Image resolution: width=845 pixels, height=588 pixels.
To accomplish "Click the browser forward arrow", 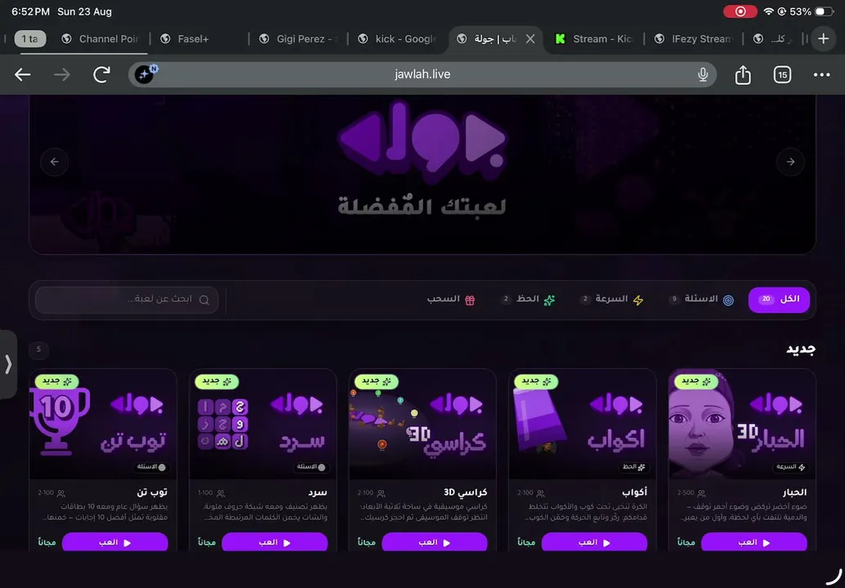I will coord(62,74).
